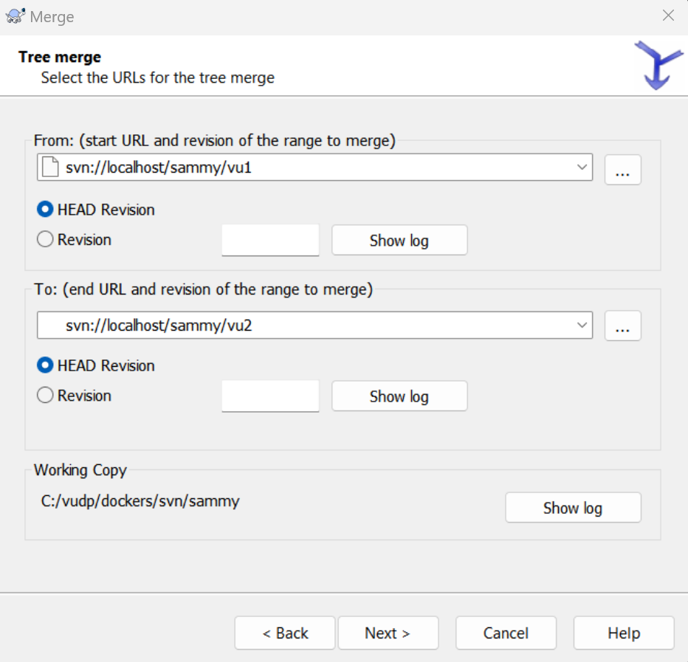Open Help for the merge dialog
Screen dimensions: 688x662
(623, 633)
